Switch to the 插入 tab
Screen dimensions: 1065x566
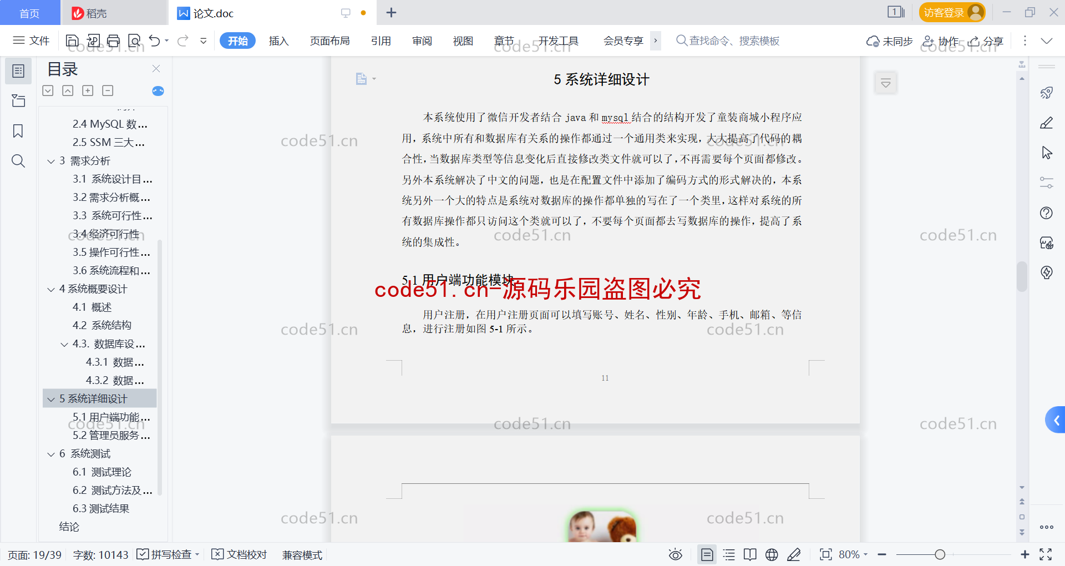click(279, 41)
